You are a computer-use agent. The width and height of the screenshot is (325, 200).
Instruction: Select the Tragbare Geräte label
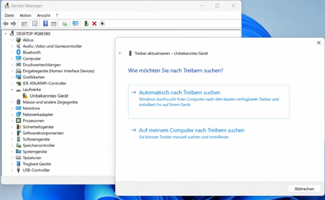coord(37,164)
